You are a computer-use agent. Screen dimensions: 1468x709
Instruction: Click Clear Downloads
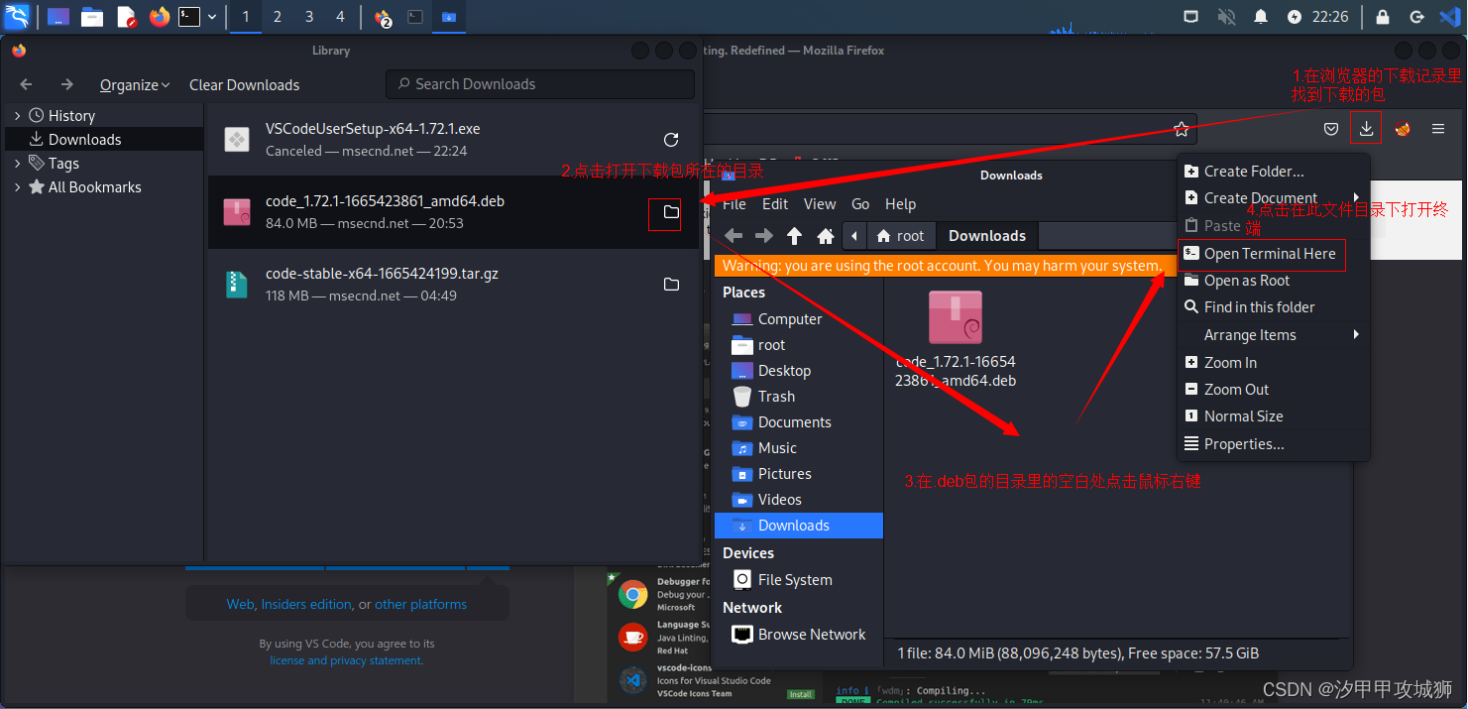[243, 84]
